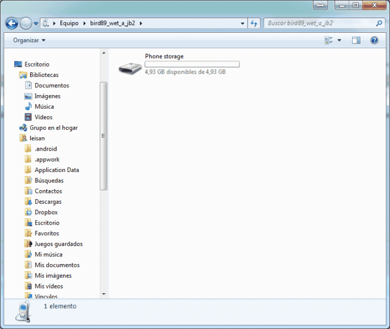Open the Mis imágenes folder
Viewport: 390px width, 329px height.
[x=53, y=275]
